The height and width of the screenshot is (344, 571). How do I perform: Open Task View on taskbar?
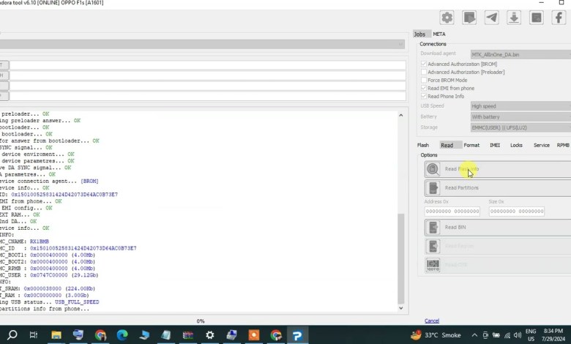34,335
